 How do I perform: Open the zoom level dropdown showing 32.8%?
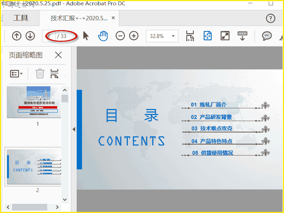point(162,36)
